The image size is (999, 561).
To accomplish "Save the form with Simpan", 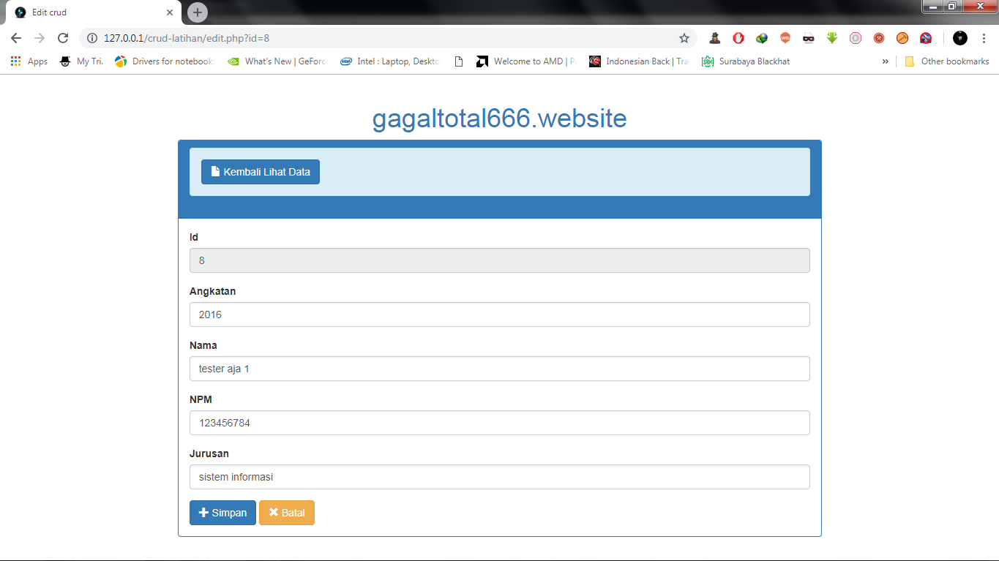I will tap(222, 513).
